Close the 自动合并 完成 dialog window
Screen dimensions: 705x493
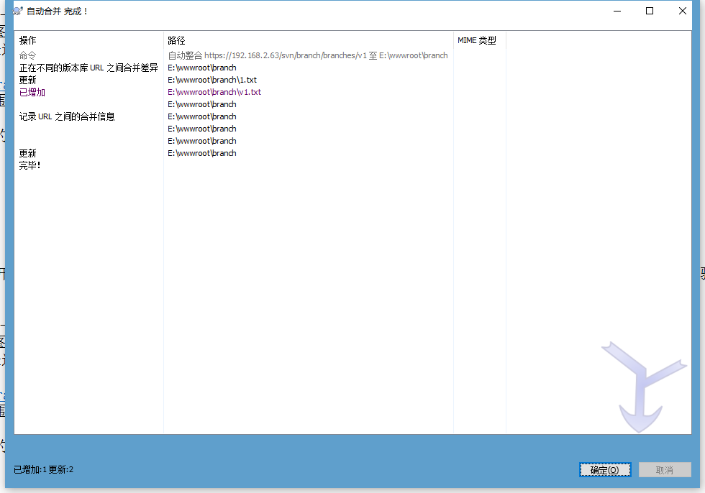coord(683,11)
